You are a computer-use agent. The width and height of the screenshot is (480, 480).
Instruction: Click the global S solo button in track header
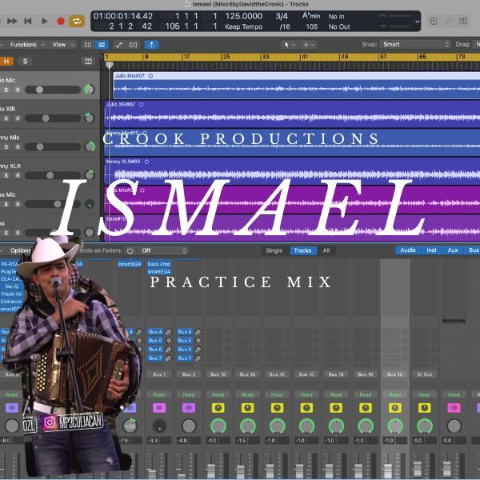point(25,62)
